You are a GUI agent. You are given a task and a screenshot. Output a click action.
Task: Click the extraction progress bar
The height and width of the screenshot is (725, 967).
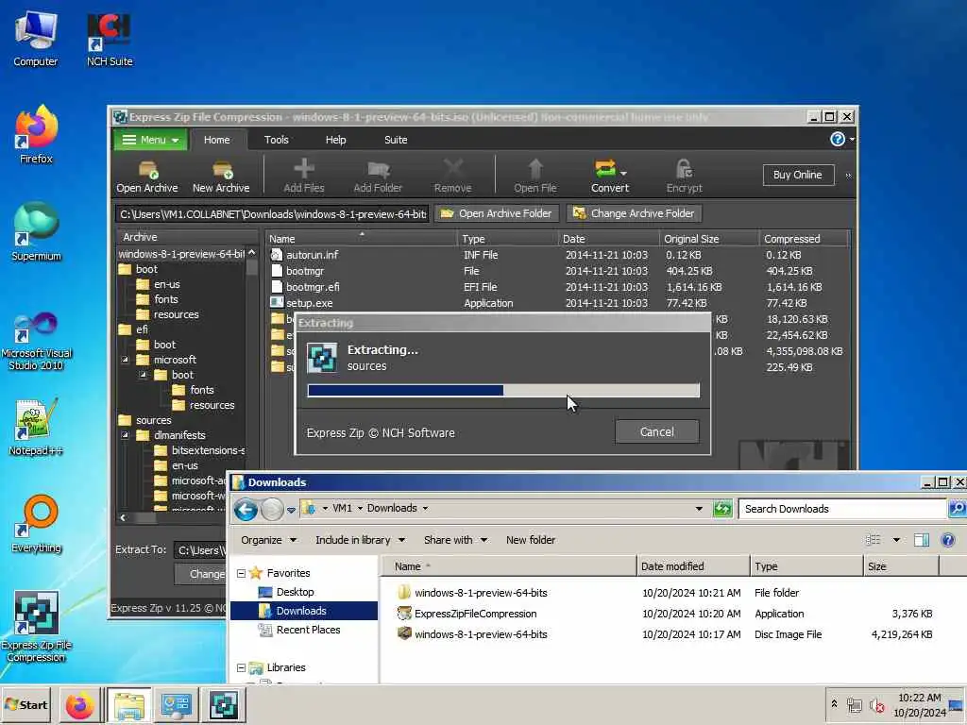click(503, 390)
